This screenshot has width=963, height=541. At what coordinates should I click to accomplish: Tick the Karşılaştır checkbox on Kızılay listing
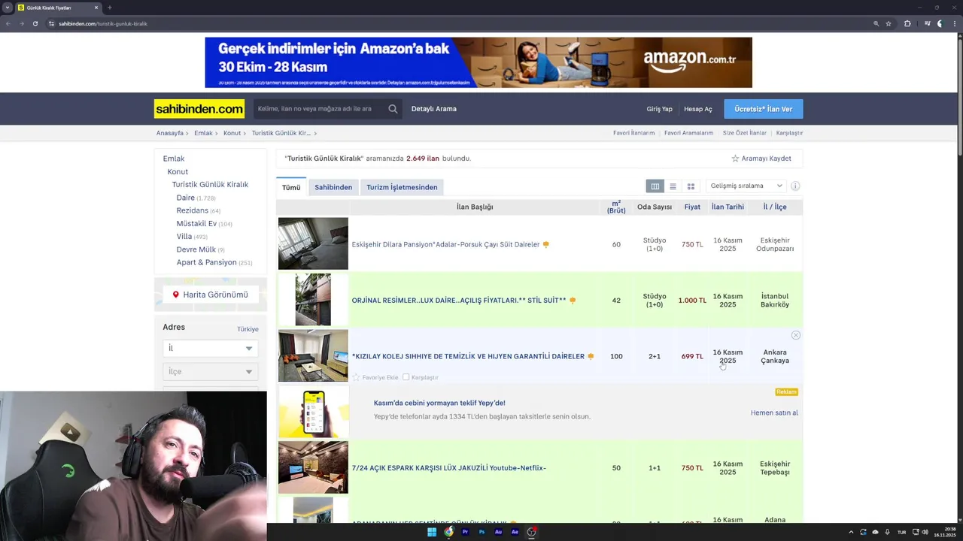point(406,377)
